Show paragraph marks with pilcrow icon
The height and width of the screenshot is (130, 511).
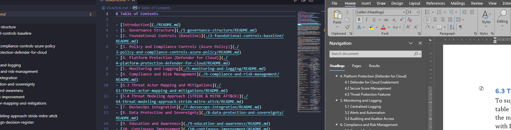tap(461, 27)
